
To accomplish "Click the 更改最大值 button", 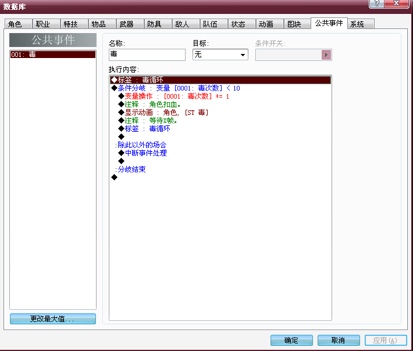I will (53, 319).
